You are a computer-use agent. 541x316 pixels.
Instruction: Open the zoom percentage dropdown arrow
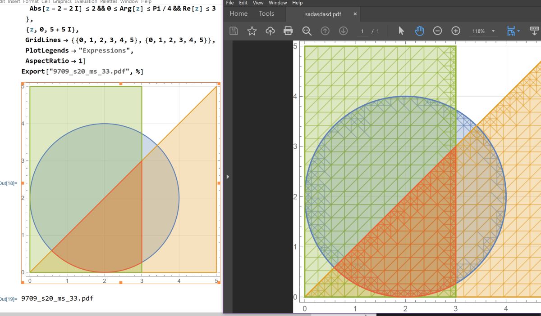pyautogui.click(x=493, y=31)
